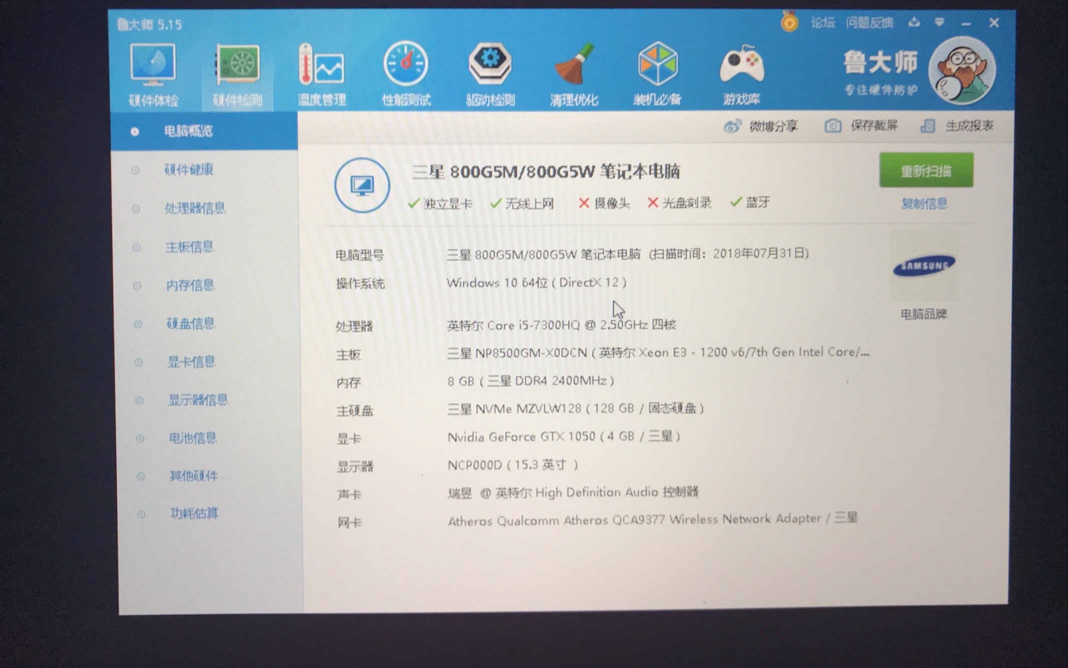Screen dimensions: 1068x668
Task: Open 论坛 forum link
Action: pyautogui.click(x=823, y=22)
